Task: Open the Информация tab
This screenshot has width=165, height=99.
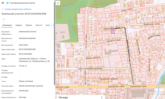Action: coord(7,25)
